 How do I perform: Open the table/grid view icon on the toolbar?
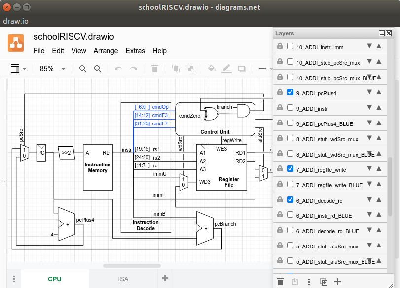(x=15, y=68)
